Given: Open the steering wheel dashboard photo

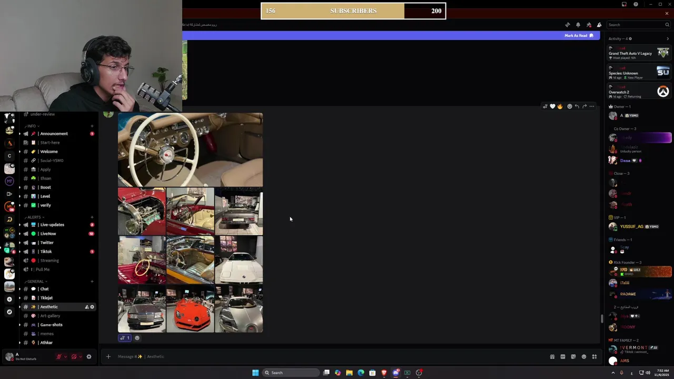Looking at the screenshot, I should point(190,149).
